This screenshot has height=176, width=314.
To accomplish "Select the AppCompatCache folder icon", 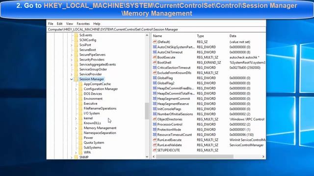I will tap(80, 84).
